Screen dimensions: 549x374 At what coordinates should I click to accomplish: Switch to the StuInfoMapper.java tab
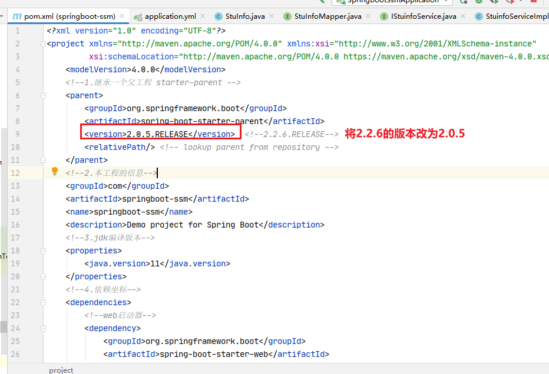coord(327,16)
